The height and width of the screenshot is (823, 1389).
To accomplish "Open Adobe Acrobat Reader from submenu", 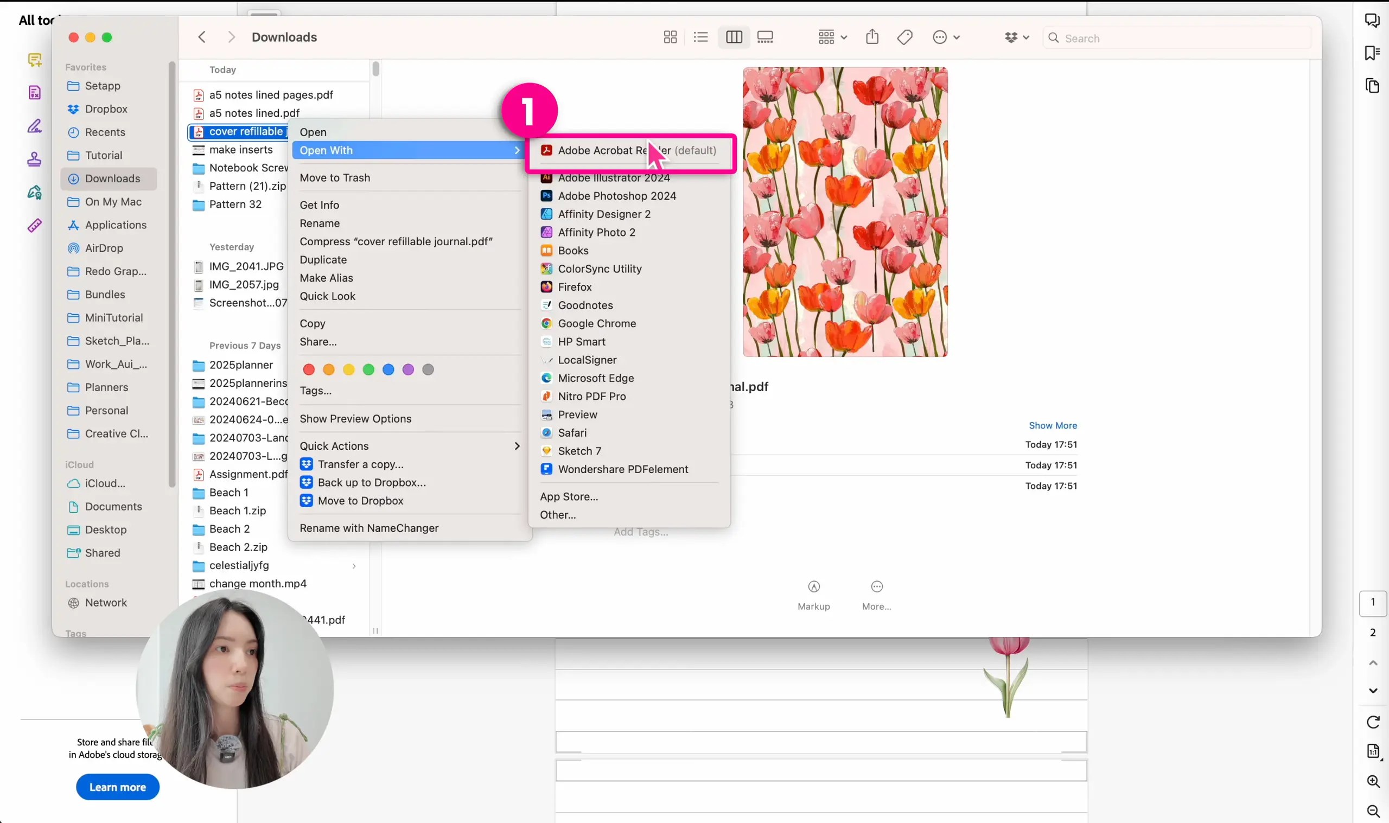I will (629, 150).
